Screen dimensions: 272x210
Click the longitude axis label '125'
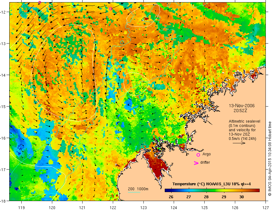[x=205, y=208]
